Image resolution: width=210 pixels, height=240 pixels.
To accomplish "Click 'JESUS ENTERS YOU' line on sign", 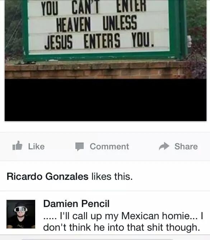I will [x=99, y=41].
